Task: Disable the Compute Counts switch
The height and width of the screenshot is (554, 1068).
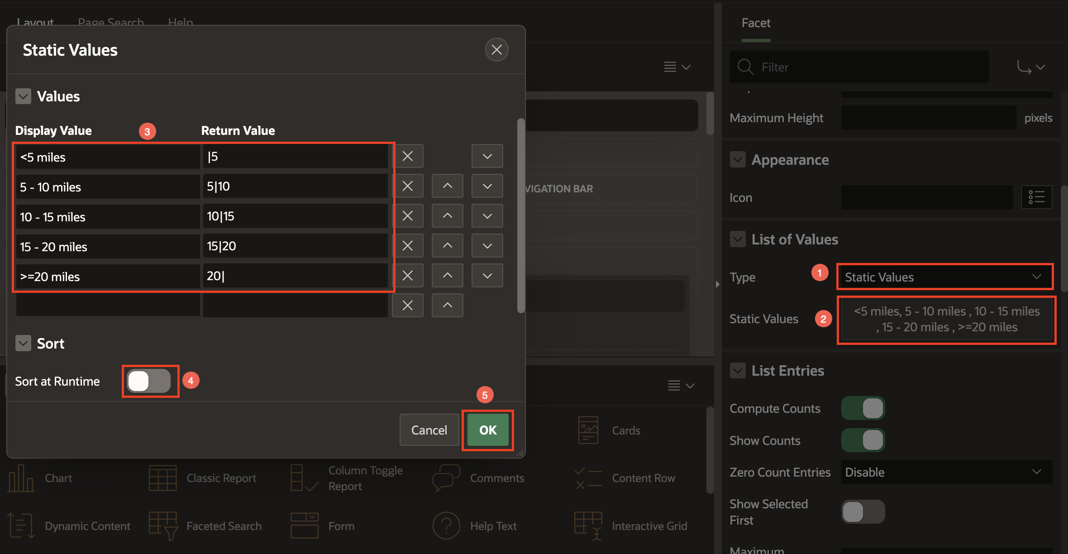Action: pyautogui.click(x=863, y=408)
